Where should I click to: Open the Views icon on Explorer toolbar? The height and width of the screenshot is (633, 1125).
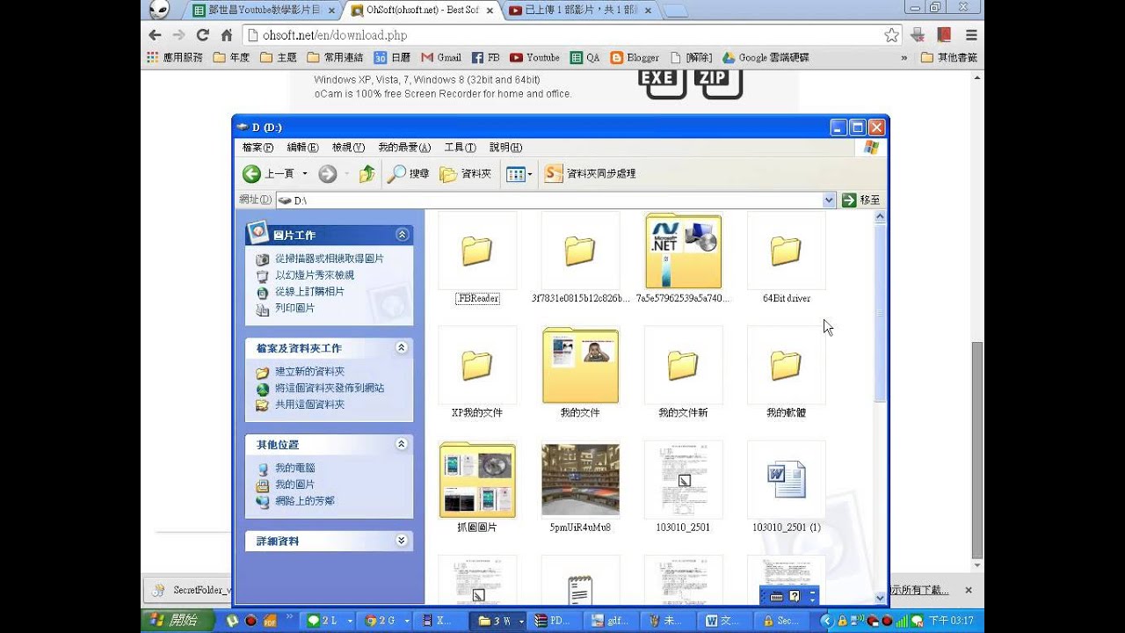point(516,174)
